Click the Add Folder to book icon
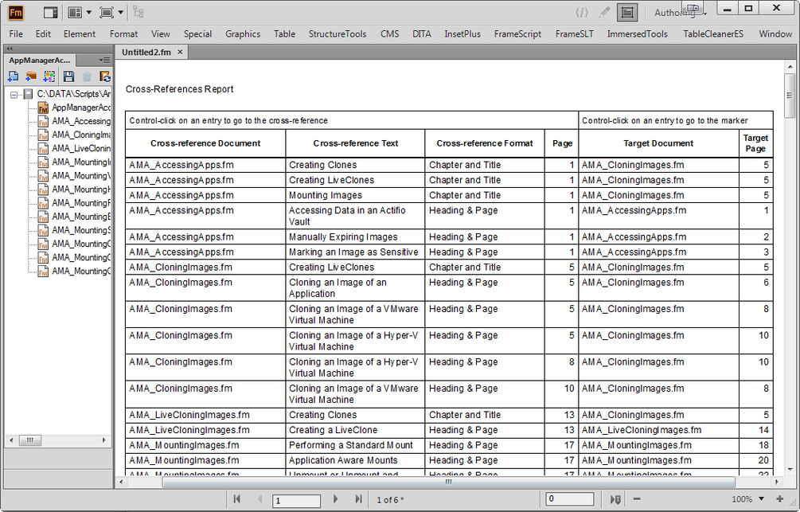This screenshot has height=512, width=800. tap(31, 76)
